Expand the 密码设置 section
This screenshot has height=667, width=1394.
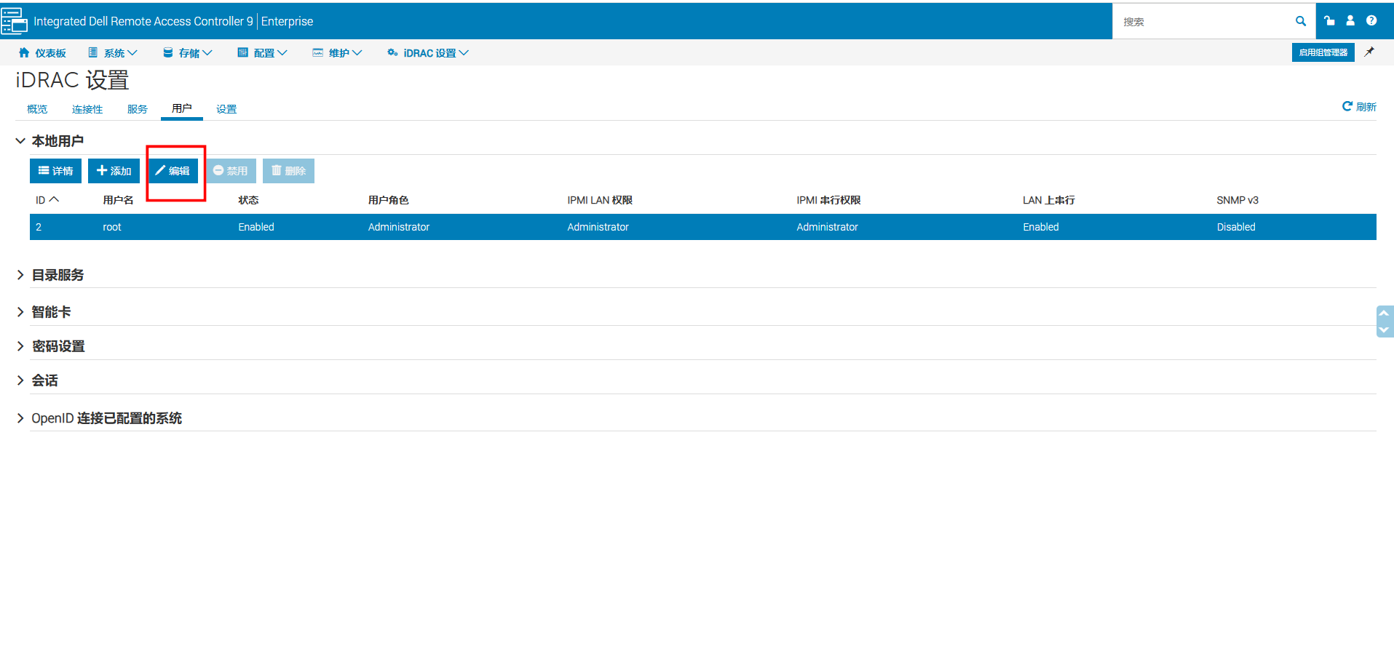[51, 346]
